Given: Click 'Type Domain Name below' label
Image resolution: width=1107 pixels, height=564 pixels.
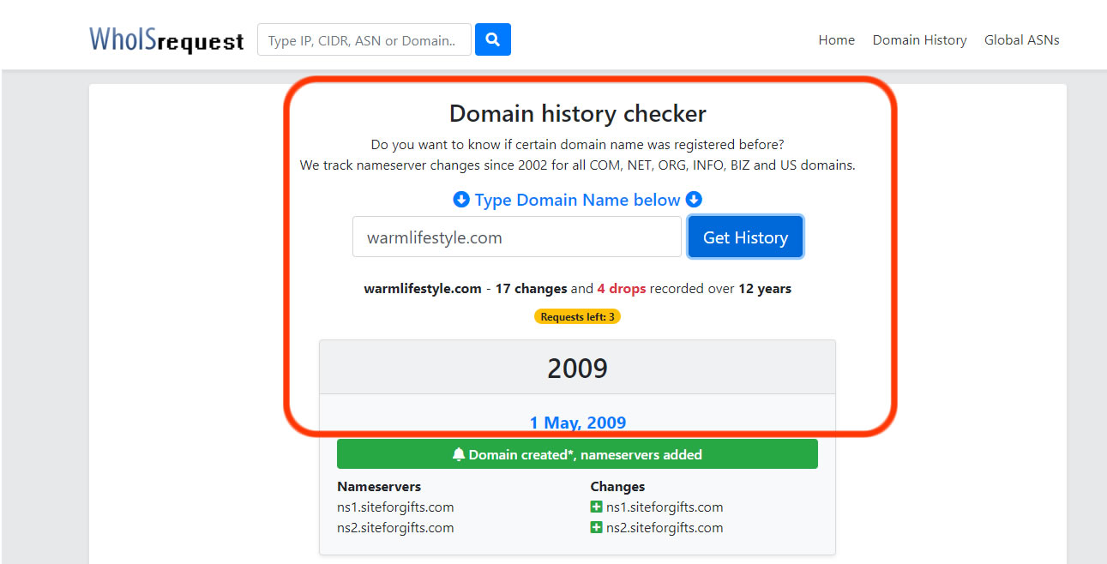Looking at the screenshot, I should point(578,200).
